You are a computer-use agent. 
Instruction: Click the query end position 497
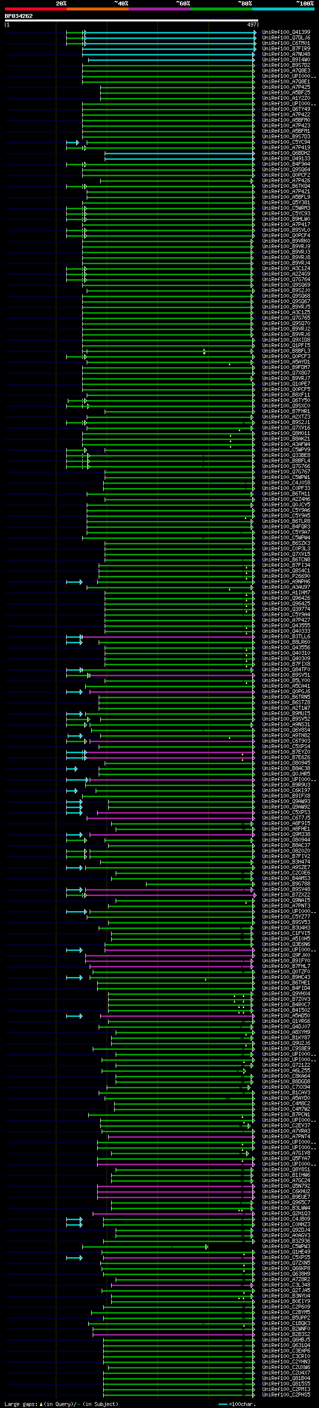(251, 24)
